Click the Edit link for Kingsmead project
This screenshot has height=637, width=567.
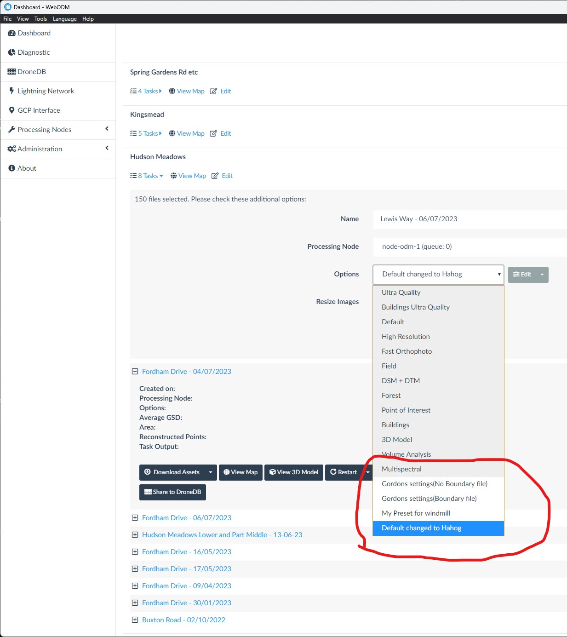click(x=225, y=133)
